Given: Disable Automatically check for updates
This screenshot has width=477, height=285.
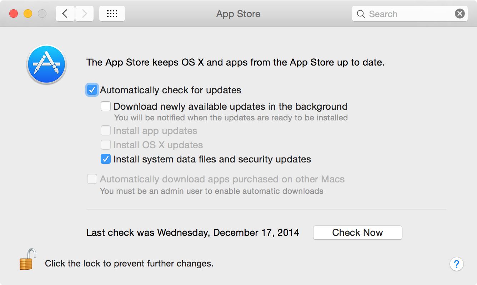Looking at the screenshot, I should pos(92,90).
